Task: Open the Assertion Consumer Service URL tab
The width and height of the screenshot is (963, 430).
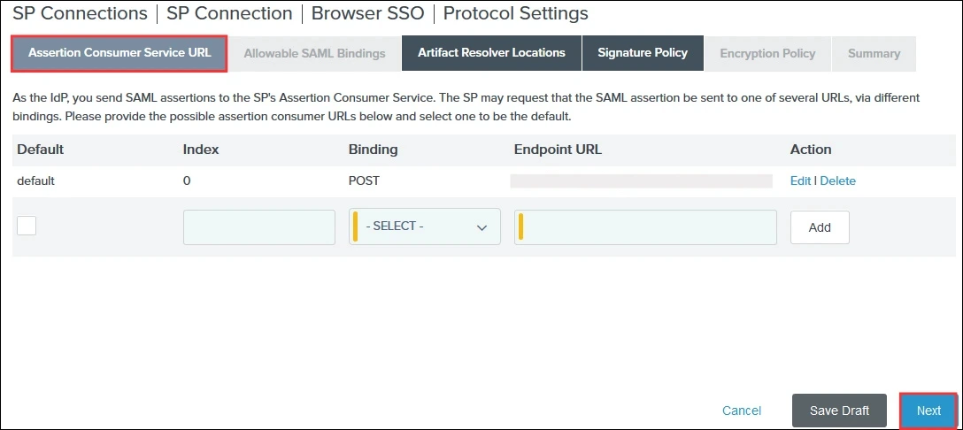Action: point(119,53)
